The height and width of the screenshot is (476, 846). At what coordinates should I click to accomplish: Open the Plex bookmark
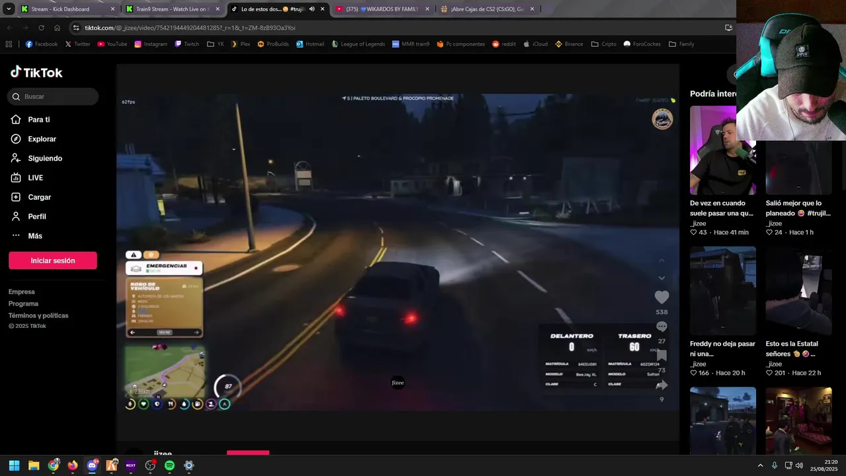point(241,44)
